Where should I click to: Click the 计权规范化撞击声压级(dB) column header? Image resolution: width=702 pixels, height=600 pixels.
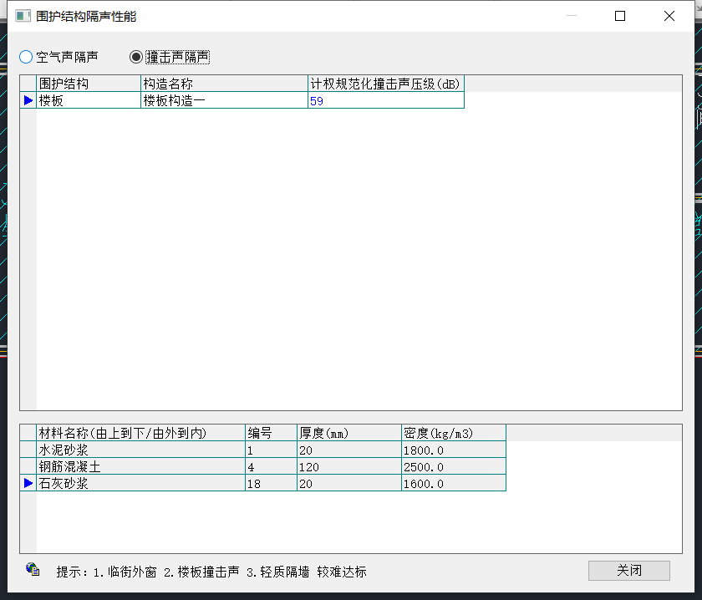(x=385, y=84)
